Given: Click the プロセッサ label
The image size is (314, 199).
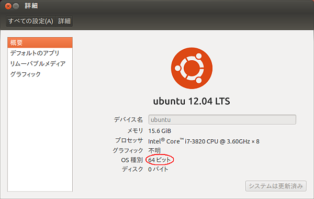Looking at the screenshot, I should pos(129,140).
